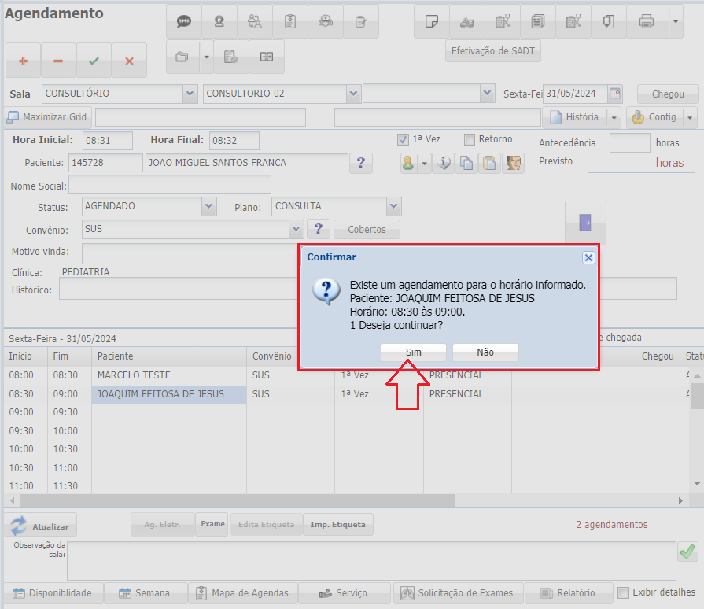Click the copy appointment icon

coord(466,163)
